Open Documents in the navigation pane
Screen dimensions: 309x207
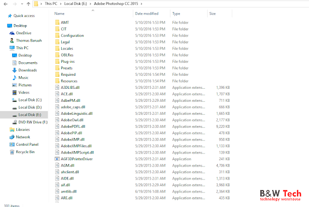[x=25, y=63]
